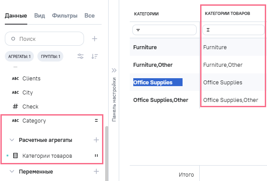
Task: Toggle the АГРЕГАТЫ: 1 filter chip
Action: tap(19, 56)
